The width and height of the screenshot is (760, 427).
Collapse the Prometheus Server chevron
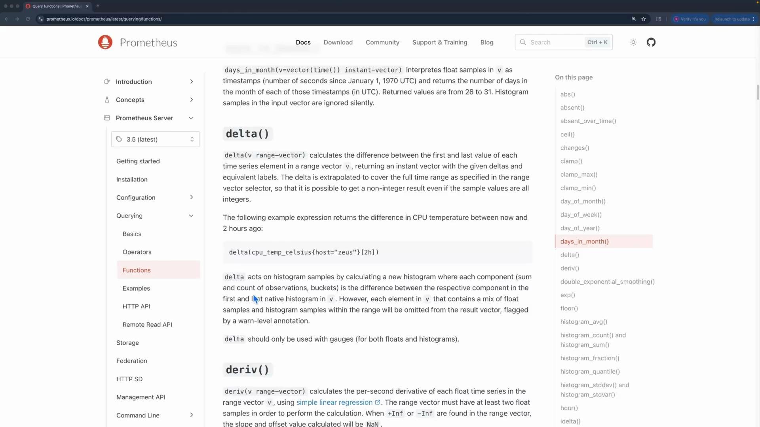pos(191,118)
